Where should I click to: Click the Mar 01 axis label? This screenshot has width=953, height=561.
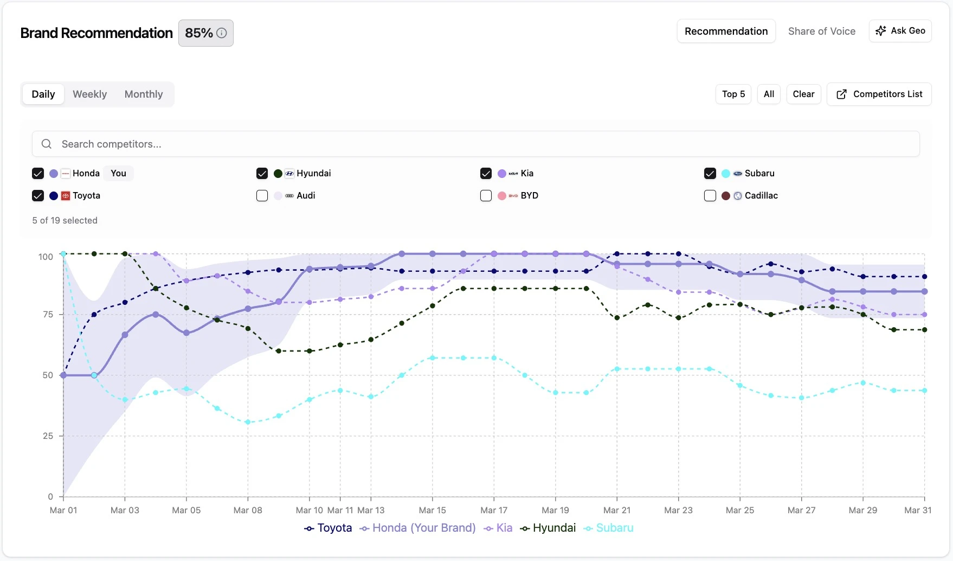coord(63,511)
